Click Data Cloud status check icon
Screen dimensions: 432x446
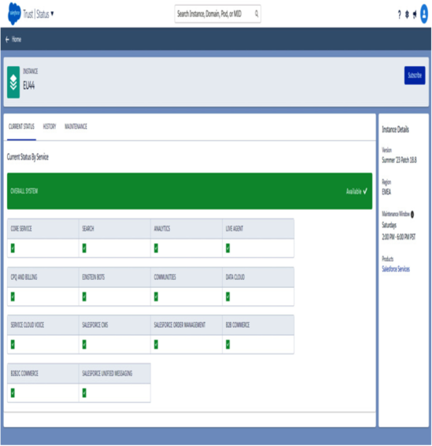pos(227,297)
